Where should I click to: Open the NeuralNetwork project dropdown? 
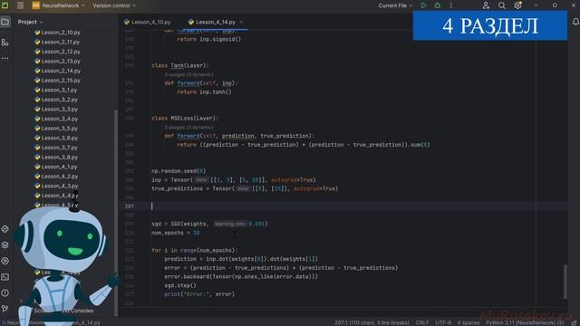click(59, 5)
